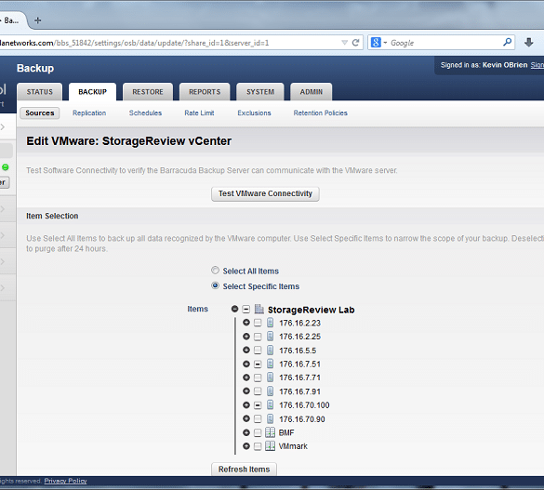Click host icon for 176.16.7.51
This screenshot has height=490, width=544.
tap(271, 364)
